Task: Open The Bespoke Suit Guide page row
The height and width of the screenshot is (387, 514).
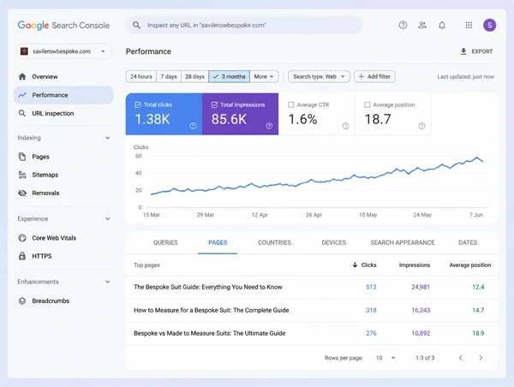Action: pyautogui.click(x=312, y=287)
